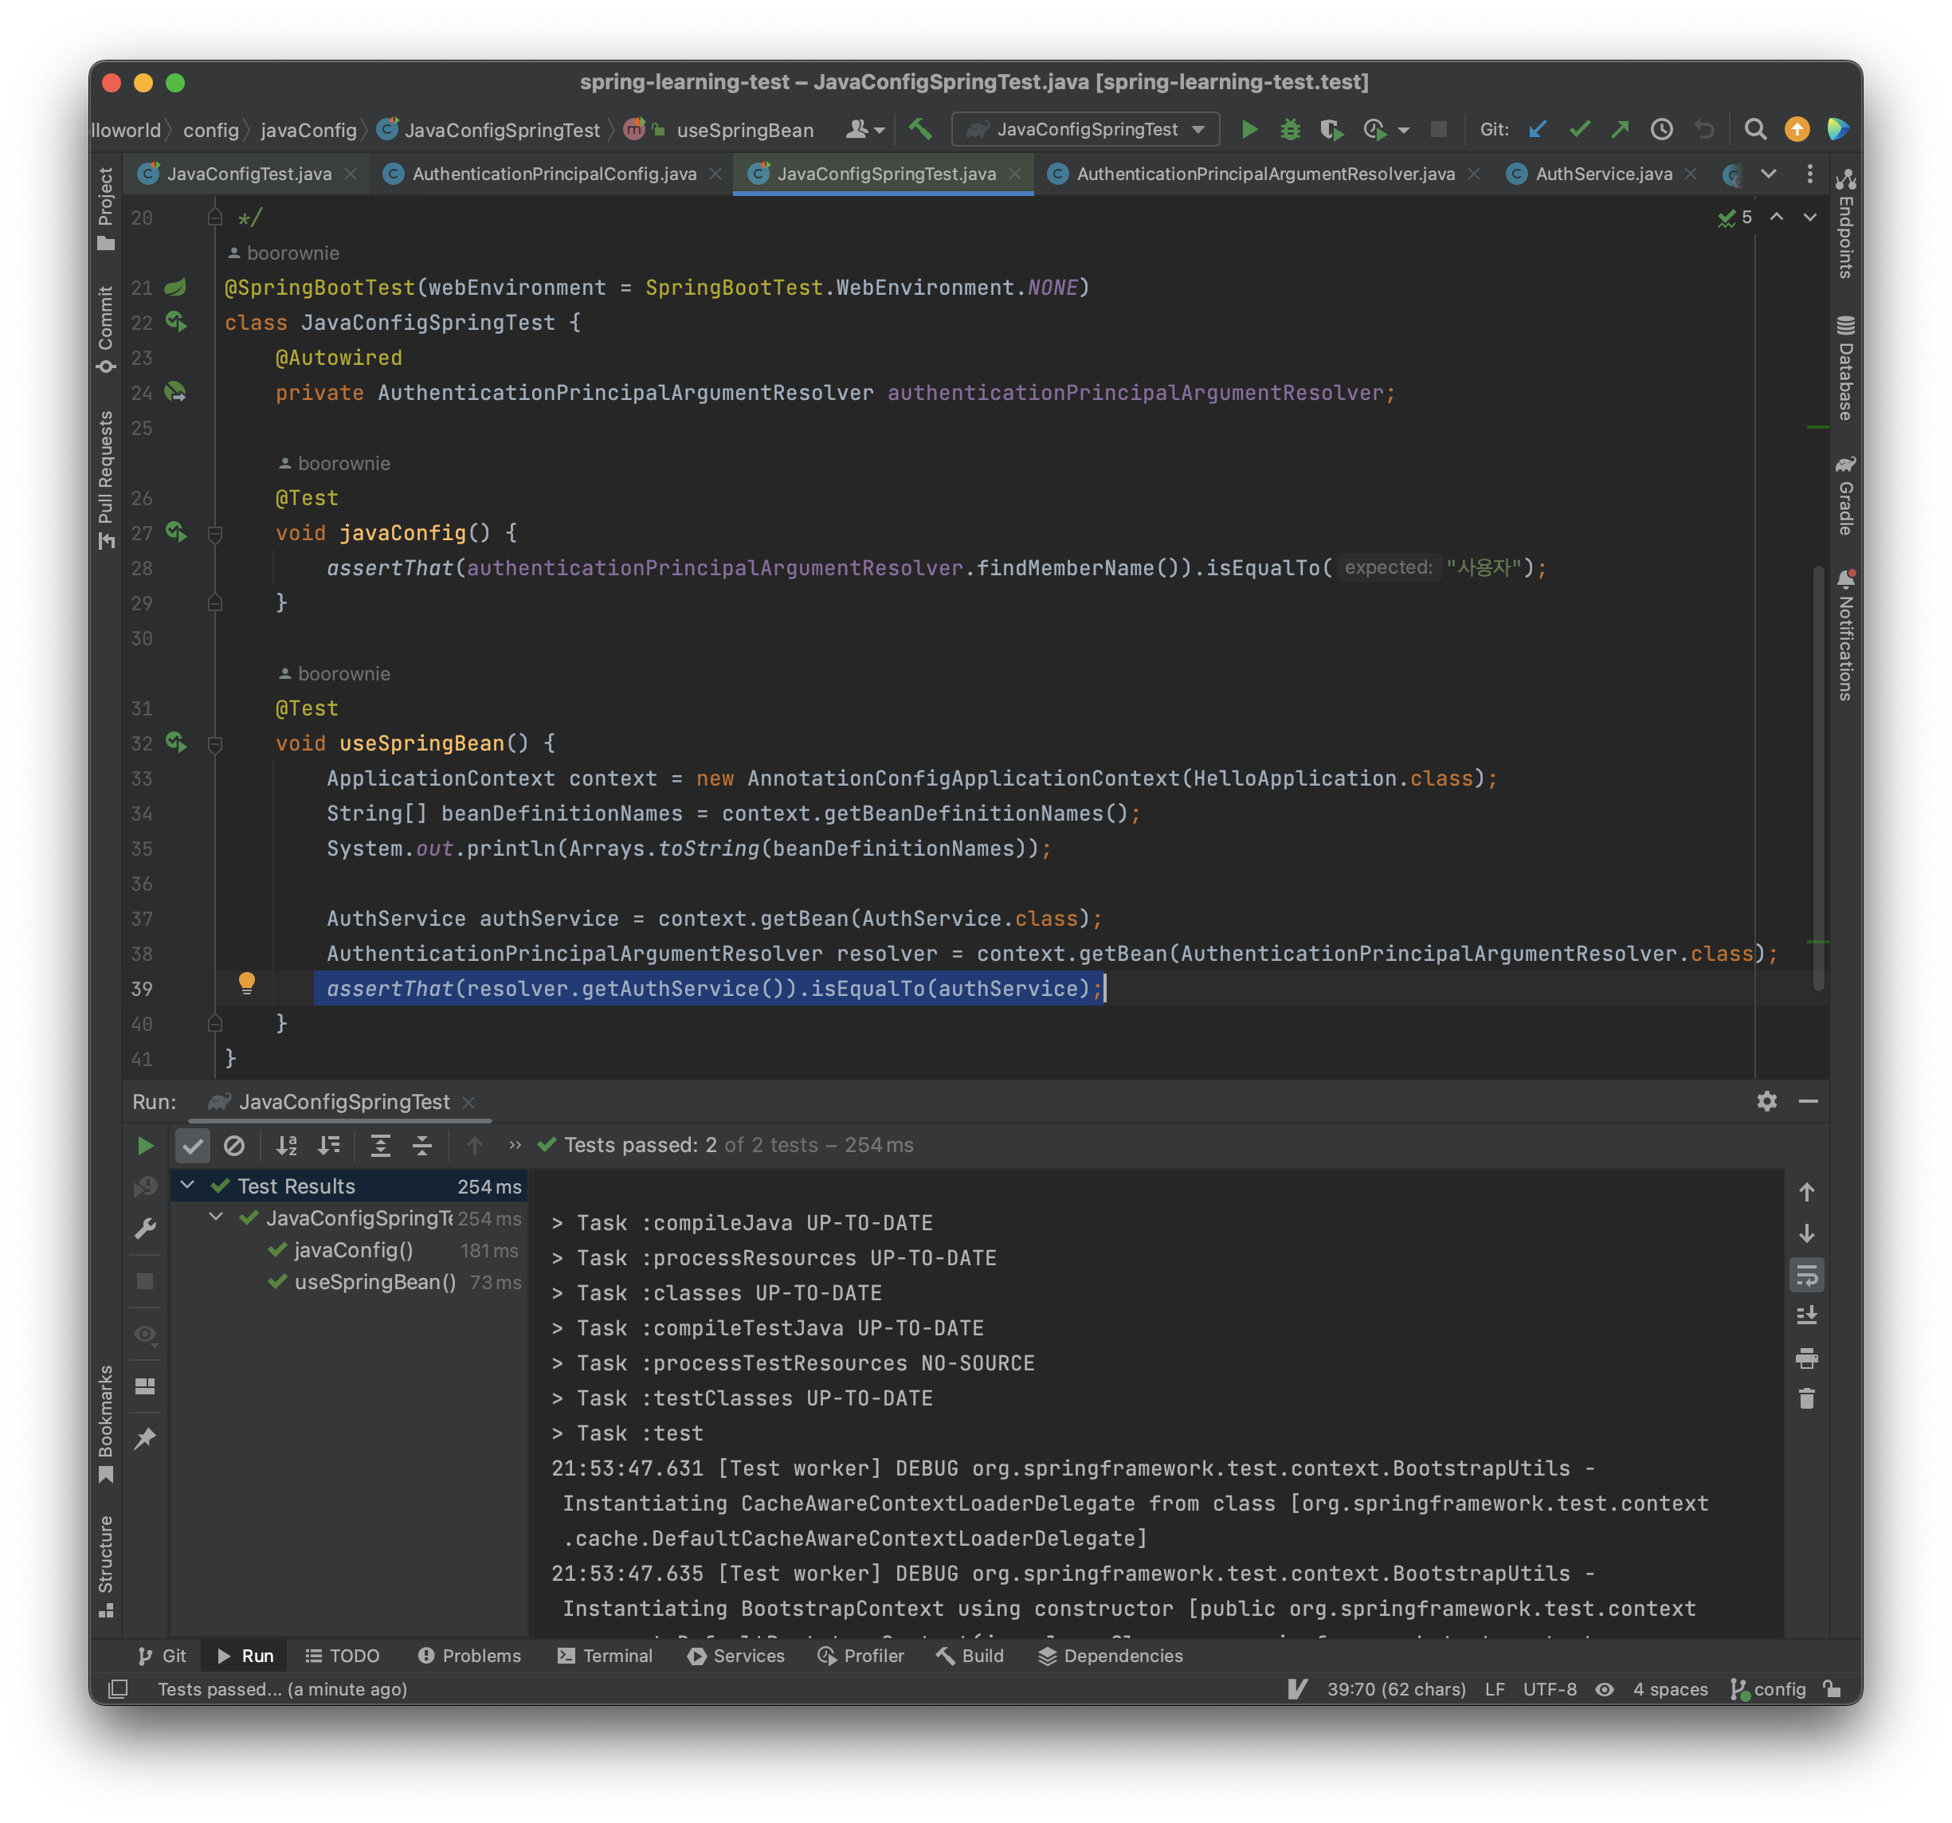Click Git update project arrow icon
This screenshot has width=1952, height=1823.
click(x=1538, y=130)
